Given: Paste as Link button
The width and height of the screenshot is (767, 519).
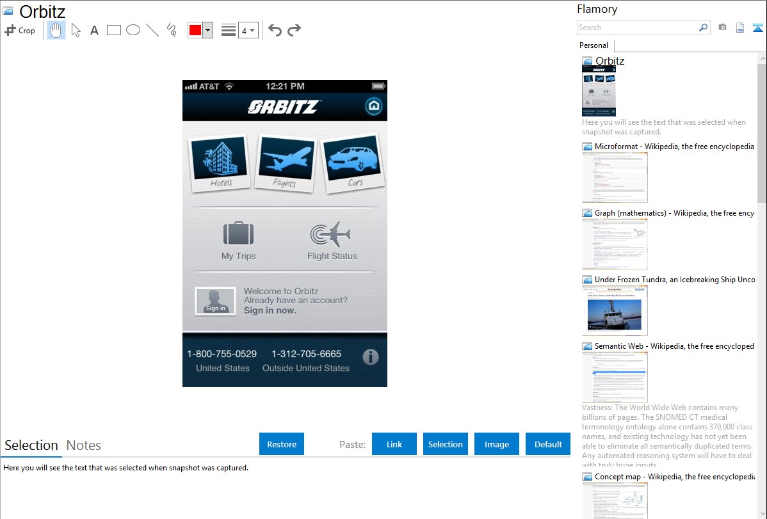Looking at the screenshot, I should click(394, 444).
